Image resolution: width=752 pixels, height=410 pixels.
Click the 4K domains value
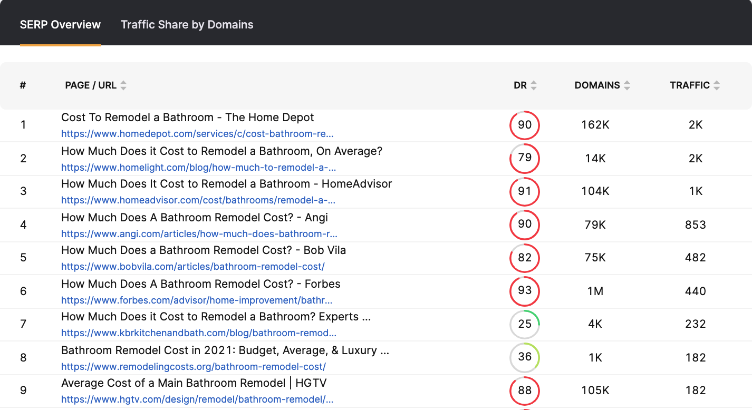[595, 325]
